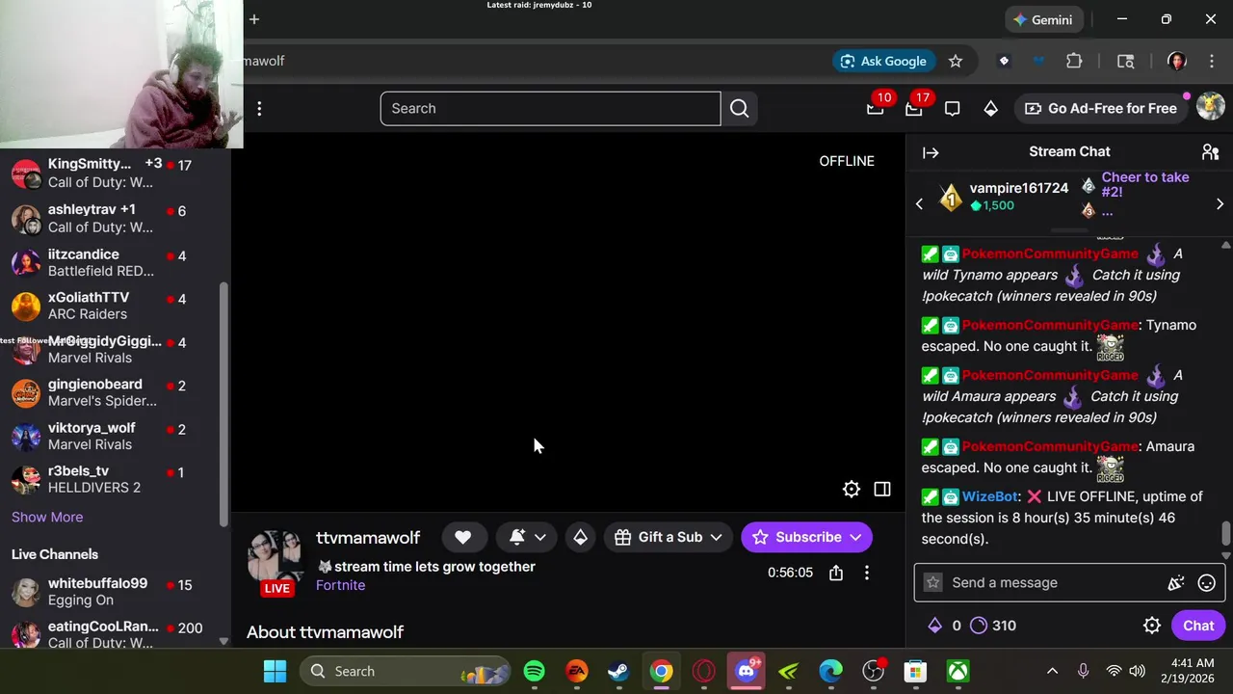Viewport: 1233px width, 694px height.
Task: Click Go Ad-Free for Free
Action: pyautogui.click(x=1101, y=109)
